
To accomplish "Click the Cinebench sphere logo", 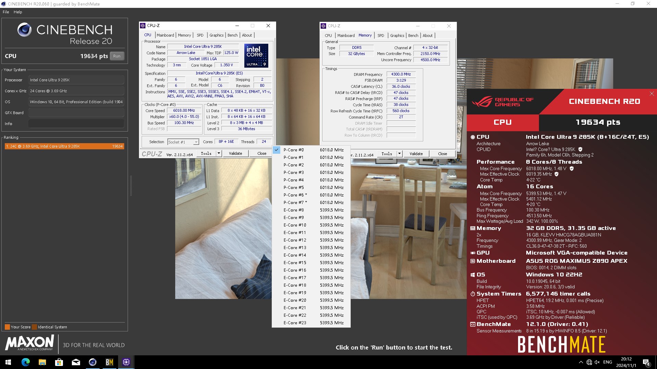I will tap(24, 30).
